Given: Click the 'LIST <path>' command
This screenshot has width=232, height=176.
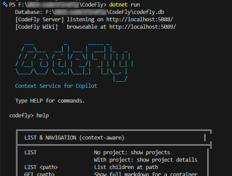Looking at the screenshot, I should [41, 167].
